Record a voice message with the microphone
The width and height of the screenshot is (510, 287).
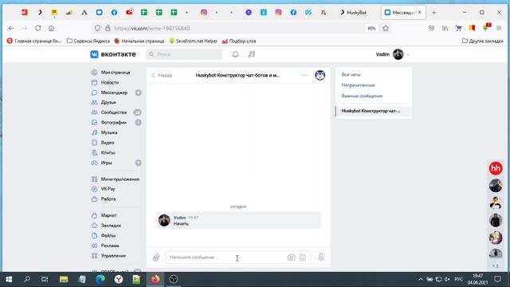(x=320, y=257)
